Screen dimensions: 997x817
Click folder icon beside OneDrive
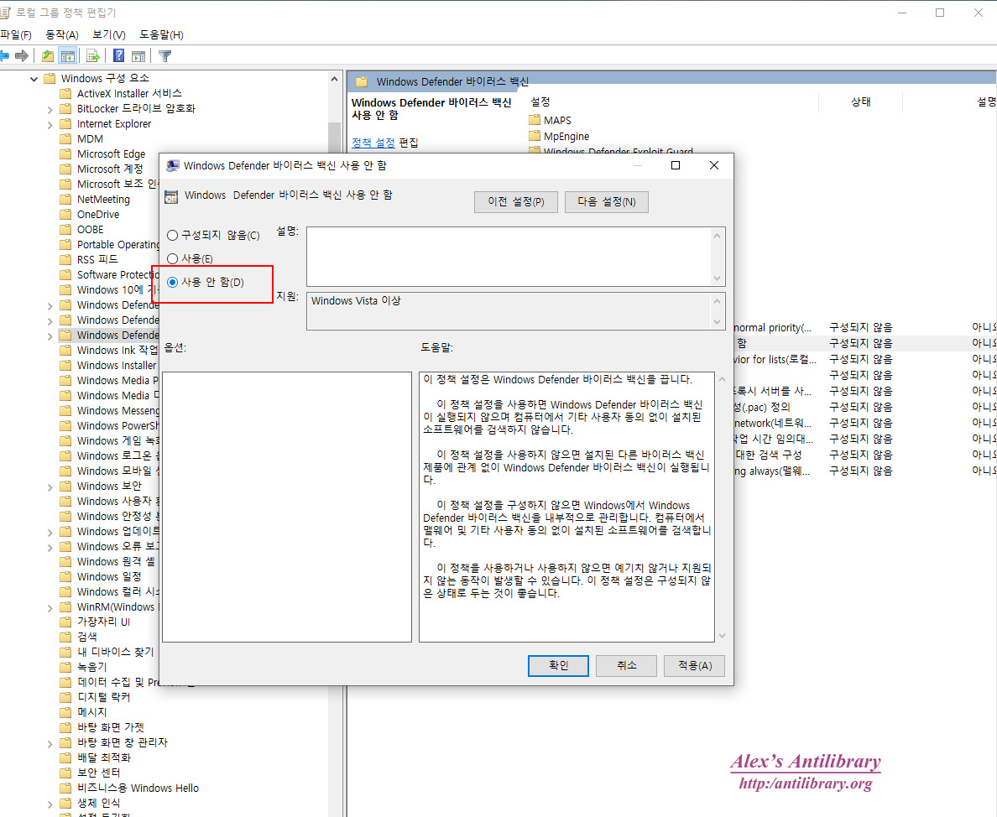(65, 214)
